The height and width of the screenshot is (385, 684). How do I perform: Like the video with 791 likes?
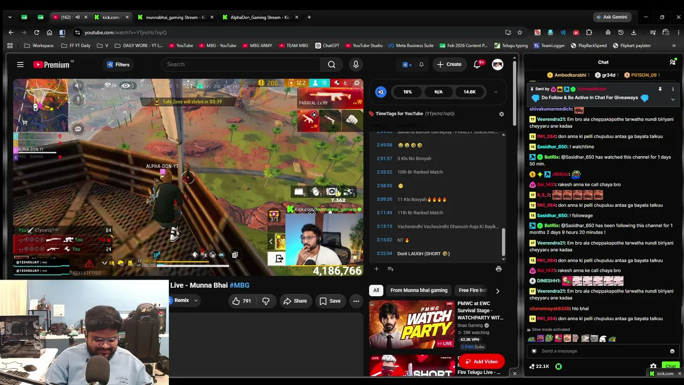point(241,301)
